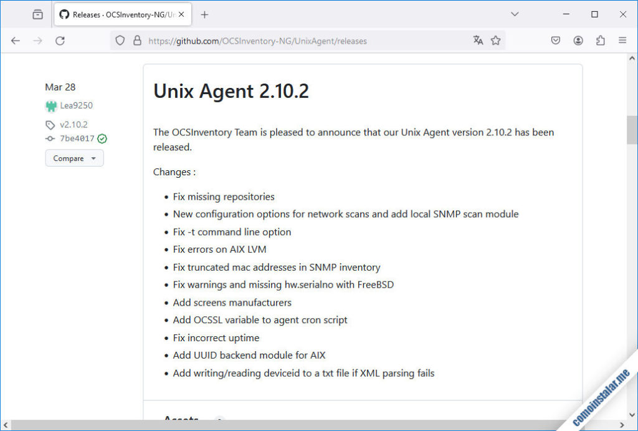The width and height of the screenshot is (638, 431).
Task: View site security with the padlock icon
Action: coord(136,40)
